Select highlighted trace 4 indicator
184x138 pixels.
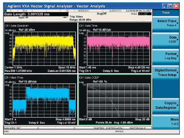coord(146,14)
